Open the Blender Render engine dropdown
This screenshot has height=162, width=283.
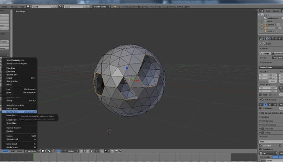(x=101, y=6)
